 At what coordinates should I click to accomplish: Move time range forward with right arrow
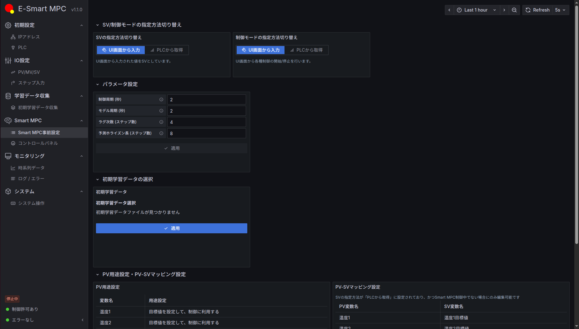coord(504,10)
